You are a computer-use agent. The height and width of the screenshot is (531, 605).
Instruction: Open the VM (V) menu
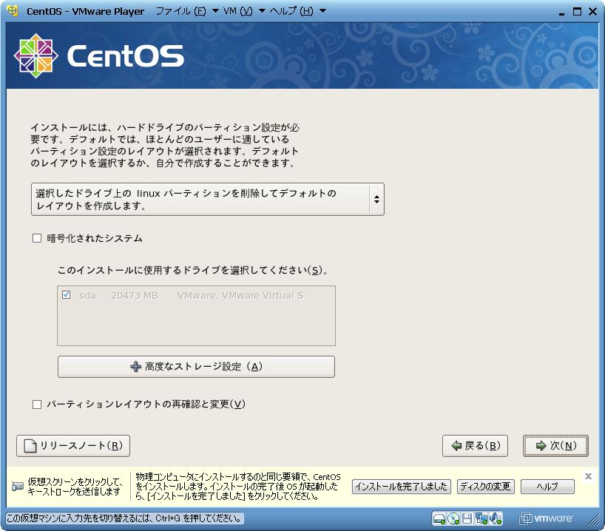point(237,12)
